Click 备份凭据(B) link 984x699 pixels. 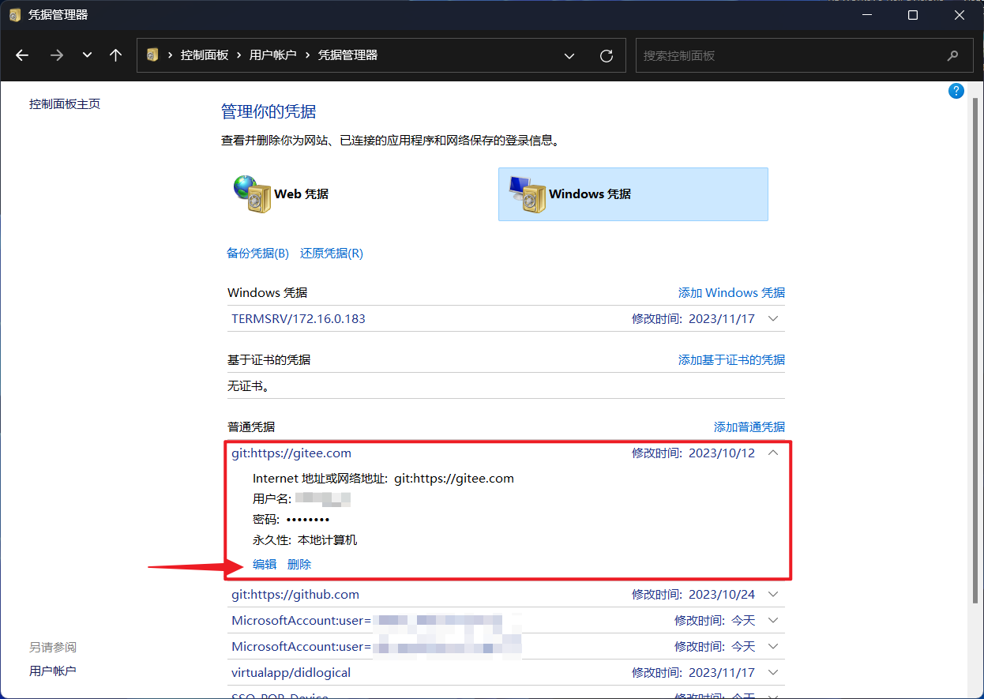(x=257, y=254)
